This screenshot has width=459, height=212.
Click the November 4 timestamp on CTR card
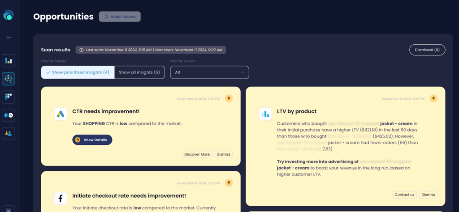click(198, 99)
